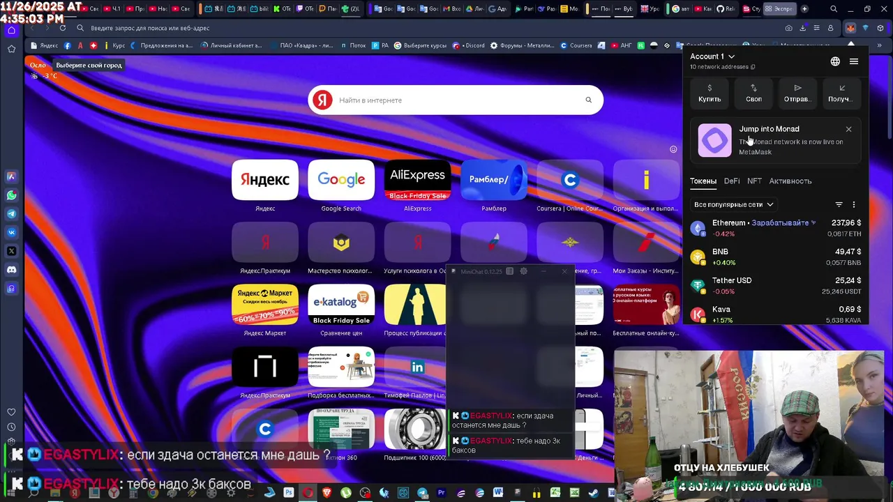This screenshot has height=502, width=893.
Task: Open the Яндекс speed dial tile
Action: (264, 180)
